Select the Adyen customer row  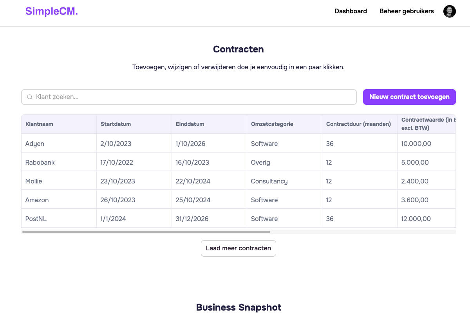(35, 144)
